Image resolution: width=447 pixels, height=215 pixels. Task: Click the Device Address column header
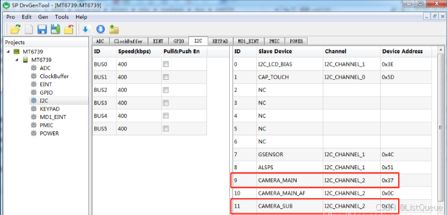[x=406, y=51]
